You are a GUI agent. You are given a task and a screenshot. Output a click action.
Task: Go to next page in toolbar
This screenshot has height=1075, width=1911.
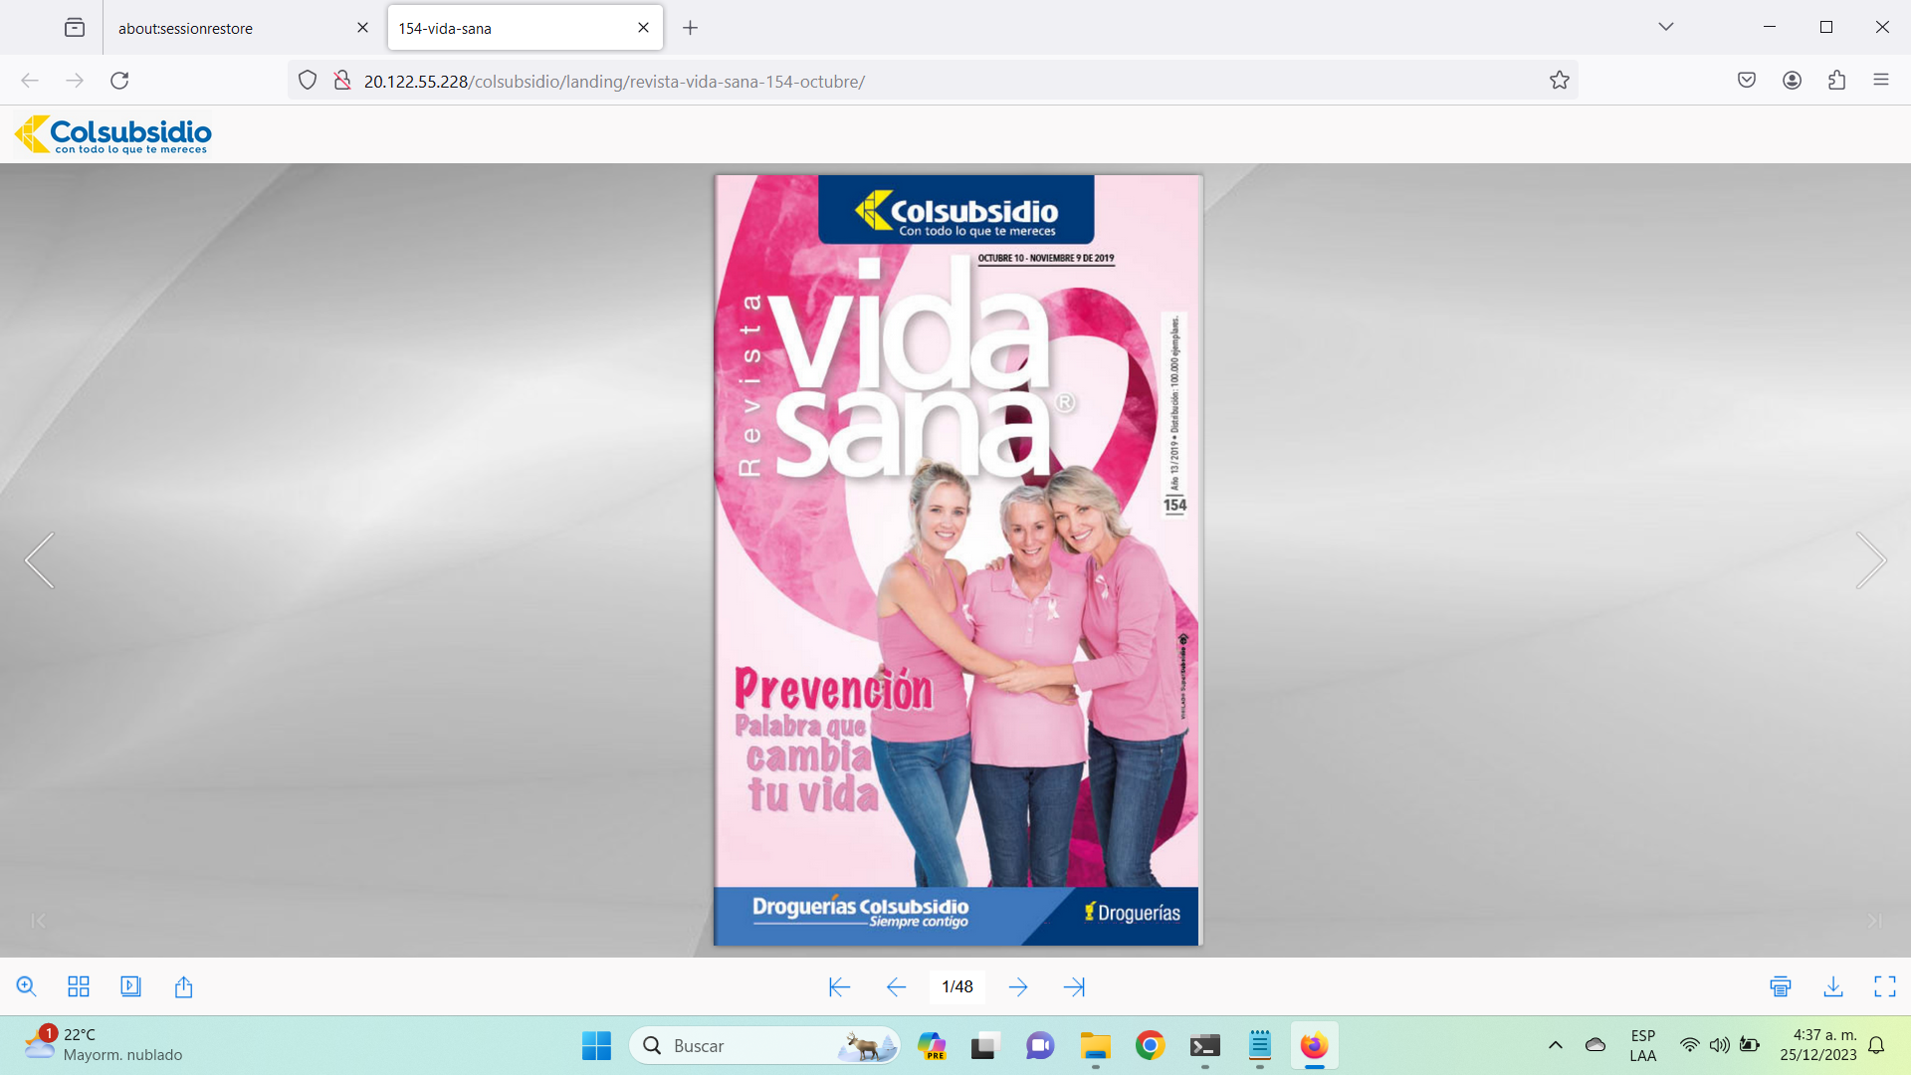point(1018,986)
